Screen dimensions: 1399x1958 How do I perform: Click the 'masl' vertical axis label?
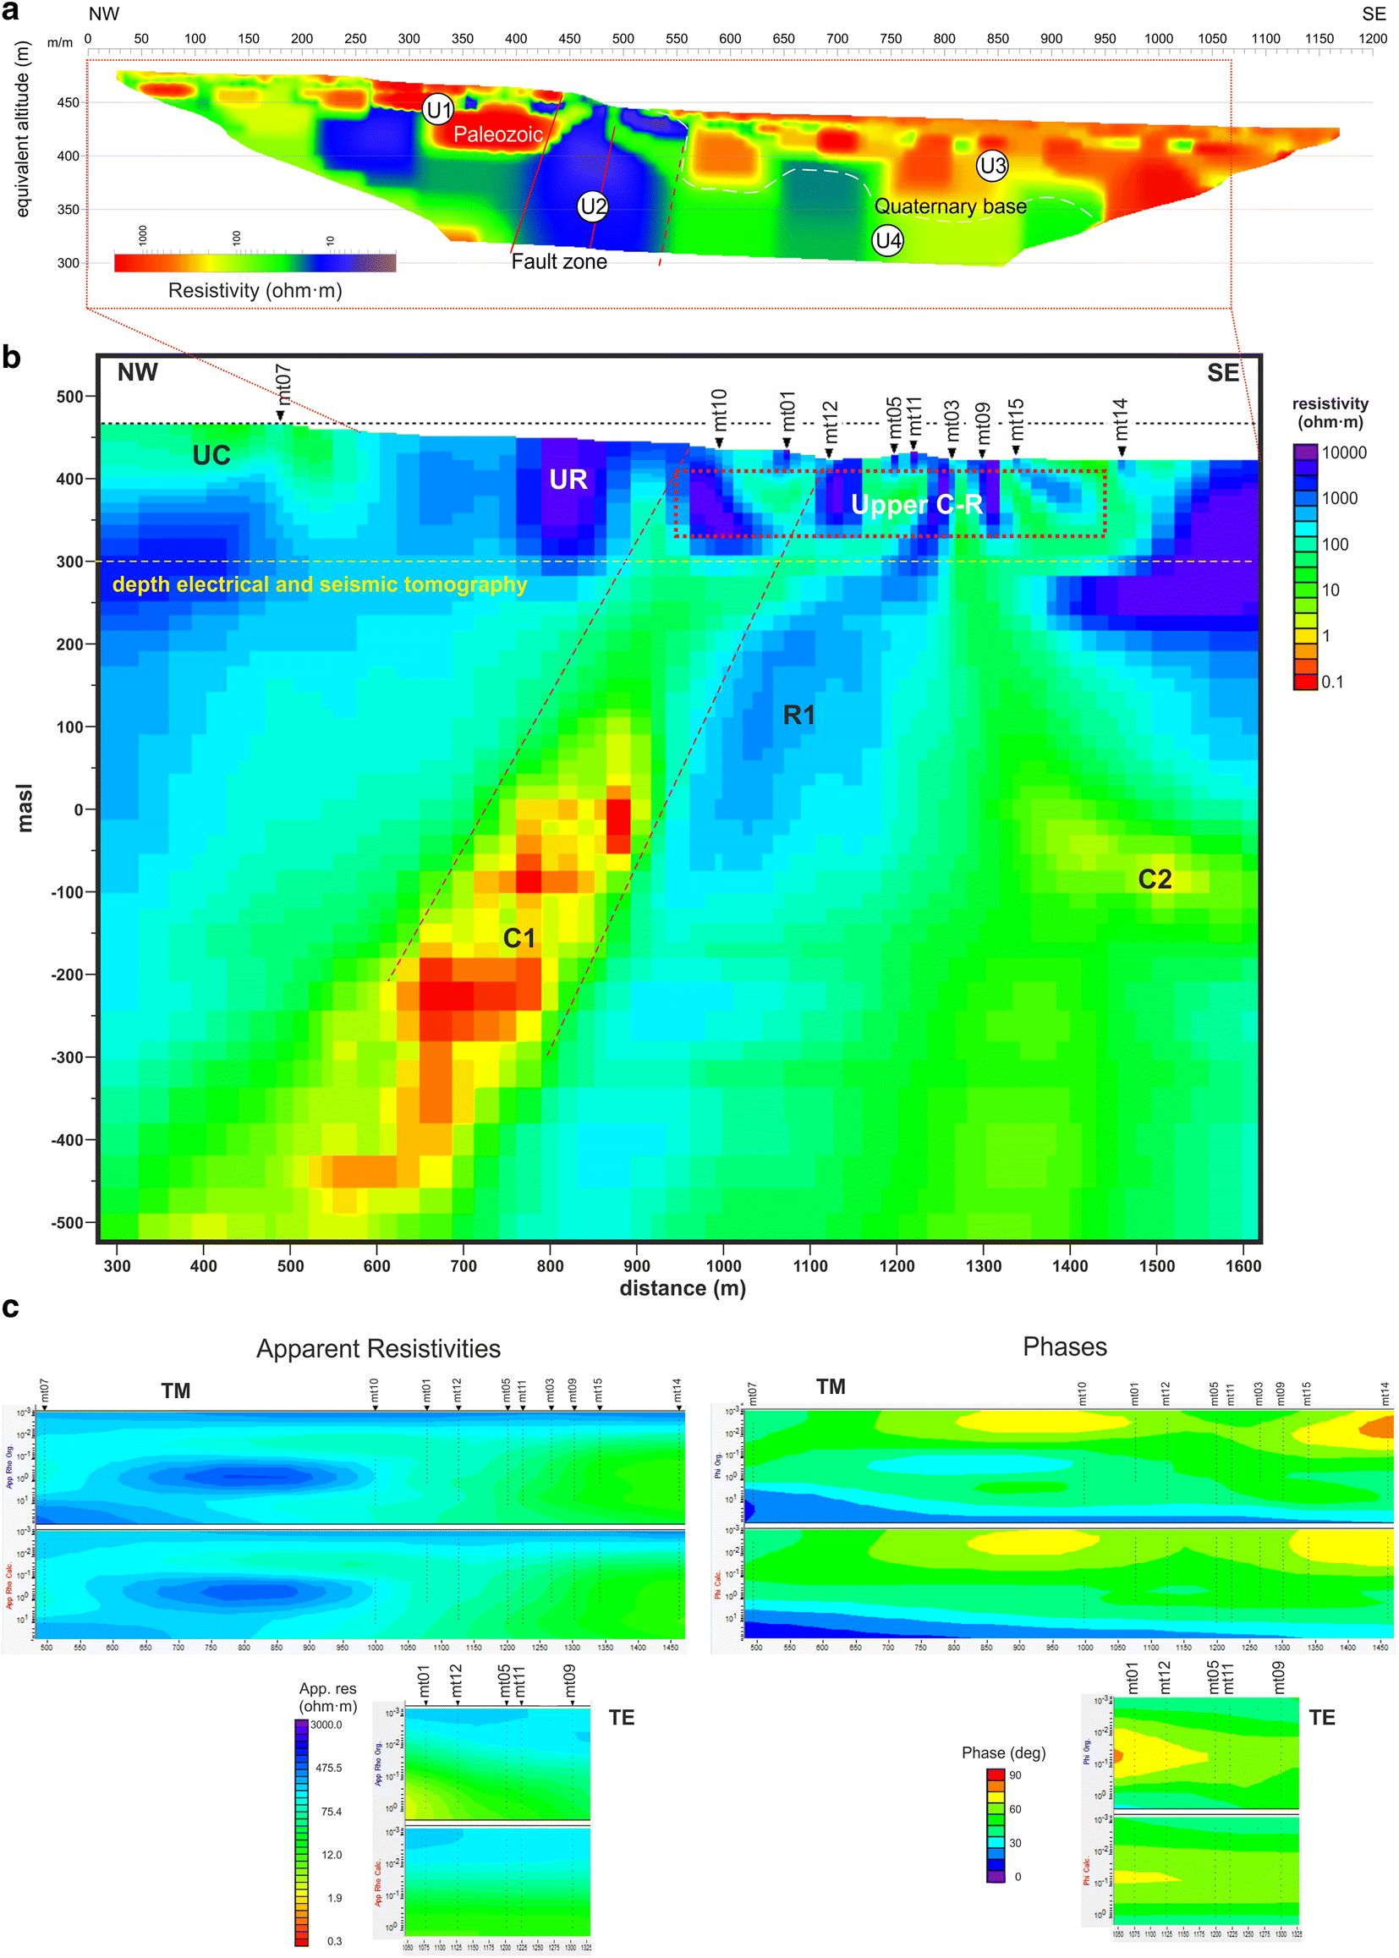tap(25, 808)
